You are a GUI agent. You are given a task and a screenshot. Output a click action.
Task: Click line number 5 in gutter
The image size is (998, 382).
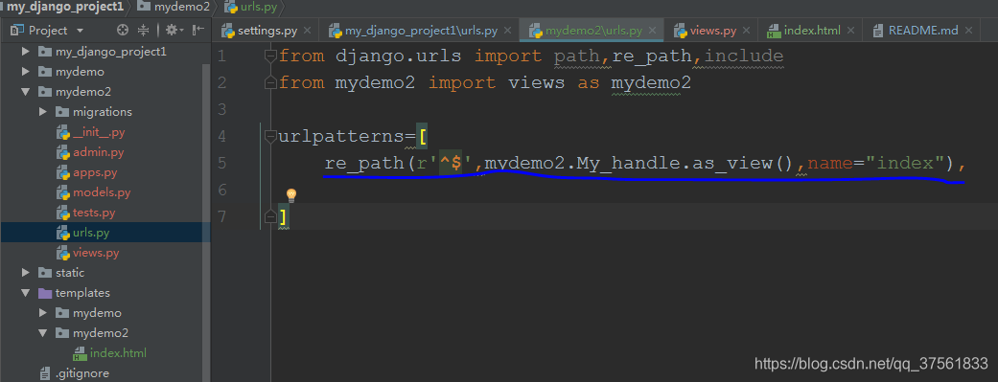[221, 164]
